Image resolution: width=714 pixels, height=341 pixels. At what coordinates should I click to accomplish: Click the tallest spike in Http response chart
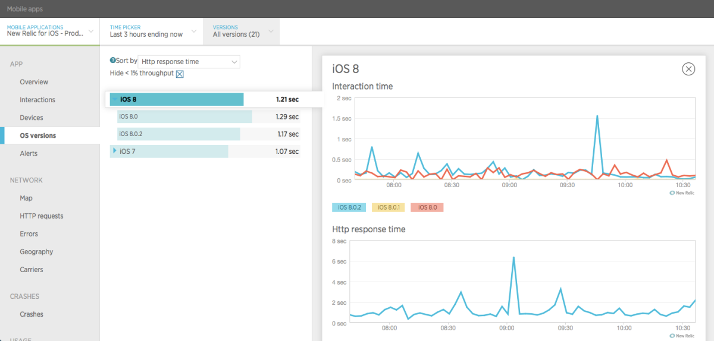coord(513,257)
